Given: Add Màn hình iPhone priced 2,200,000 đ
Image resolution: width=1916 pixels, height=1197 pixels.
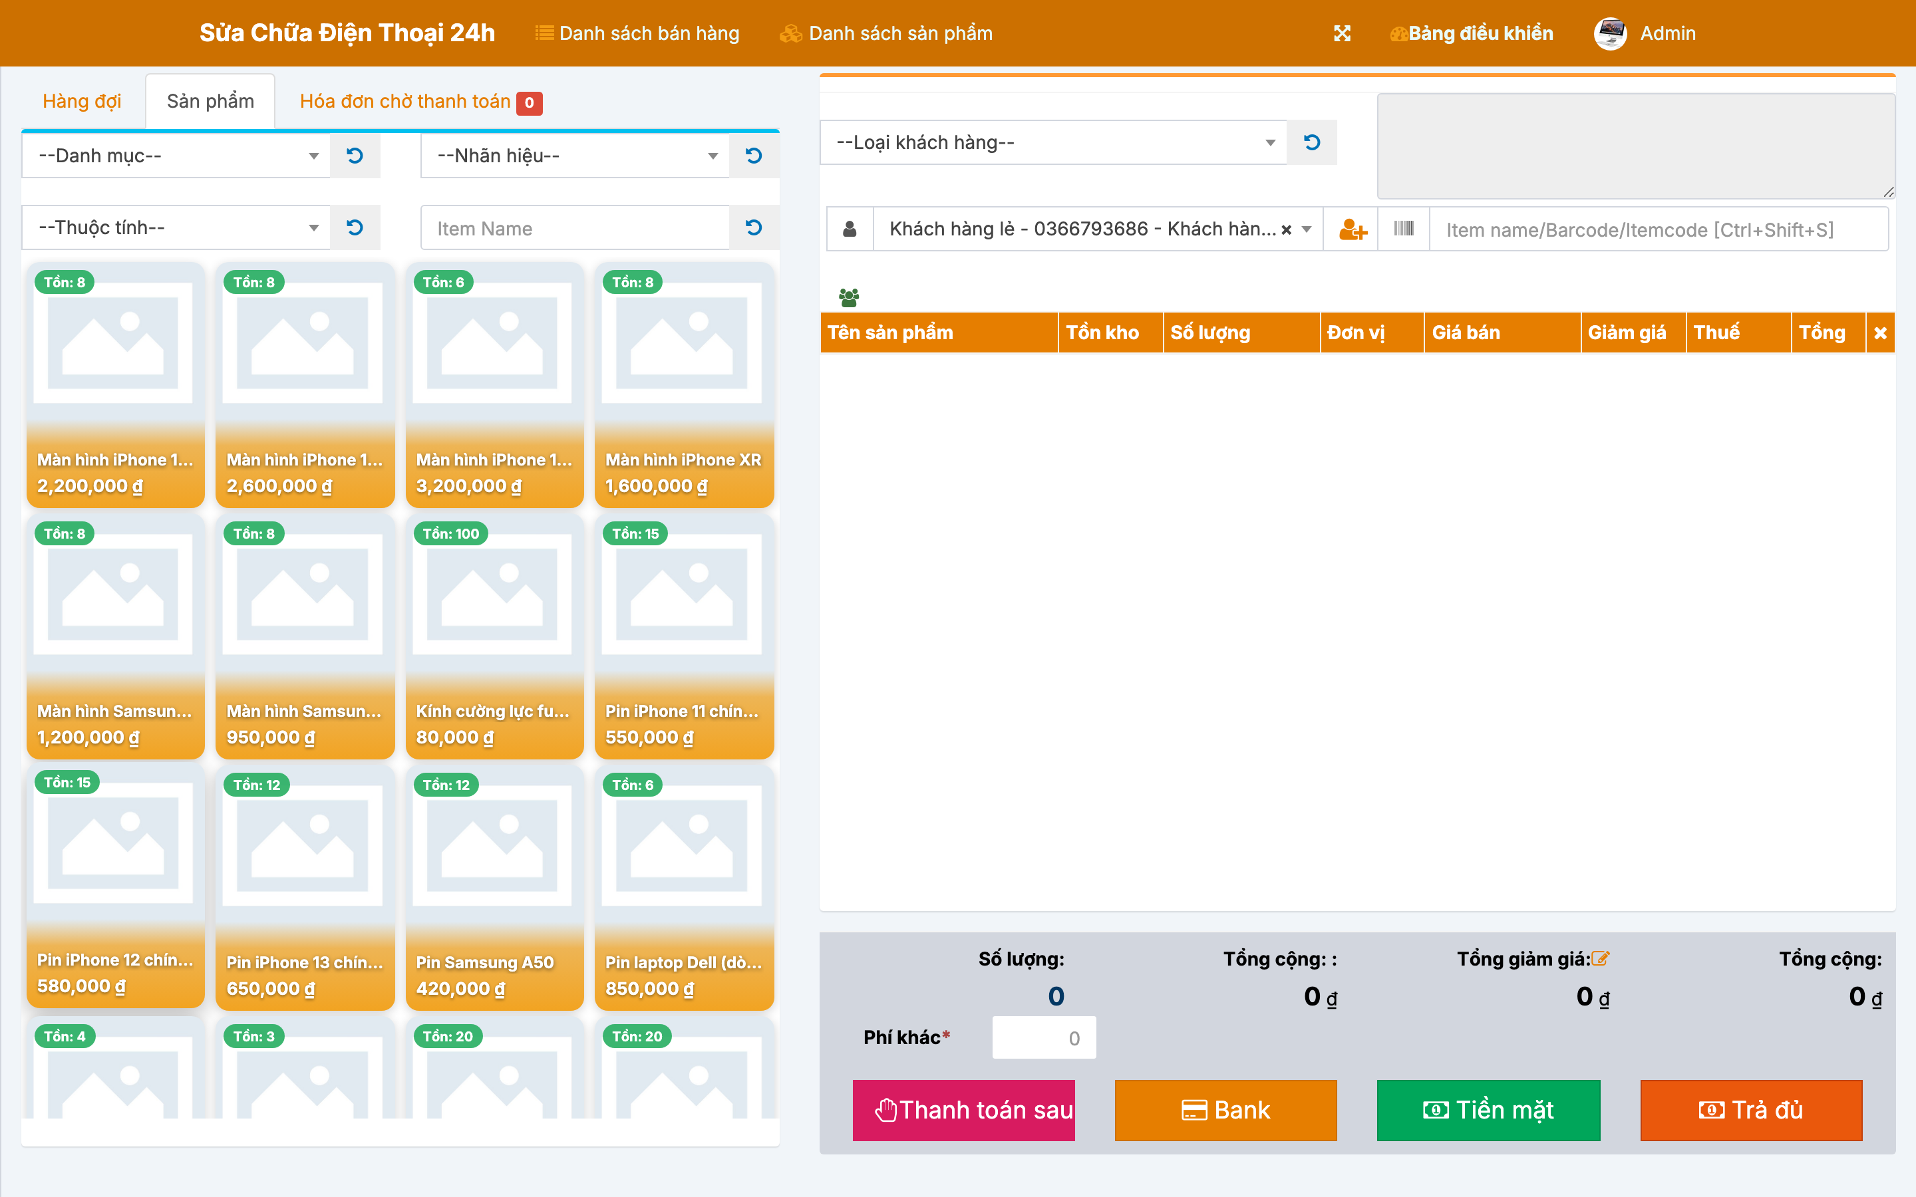Looking at the screenshot, I should (116, 386).
